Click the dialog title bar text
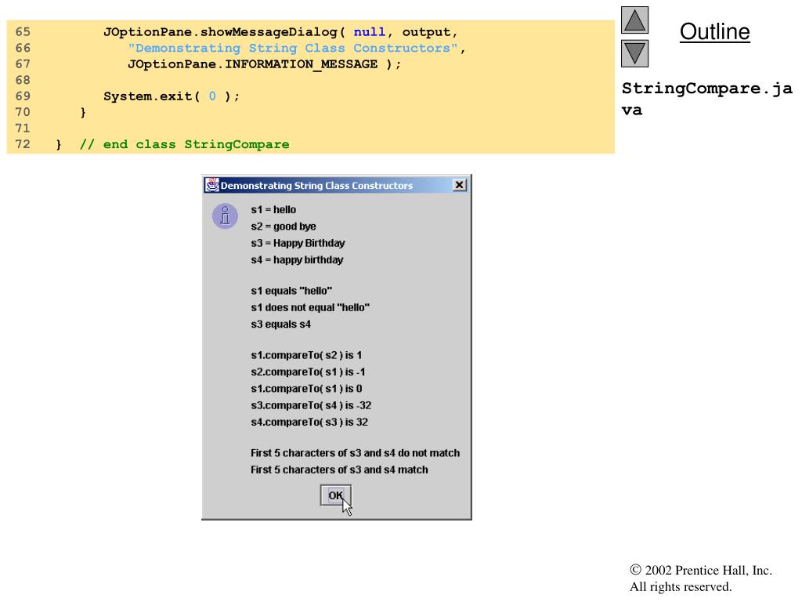The width and height of the screenshot is (802, 602). tap(316, 185)
